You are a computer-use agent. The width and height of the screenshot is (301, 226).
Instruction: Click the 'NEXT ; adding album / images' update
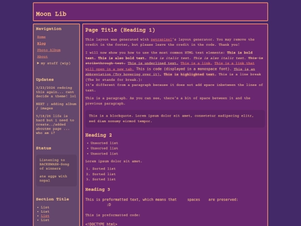56,106
